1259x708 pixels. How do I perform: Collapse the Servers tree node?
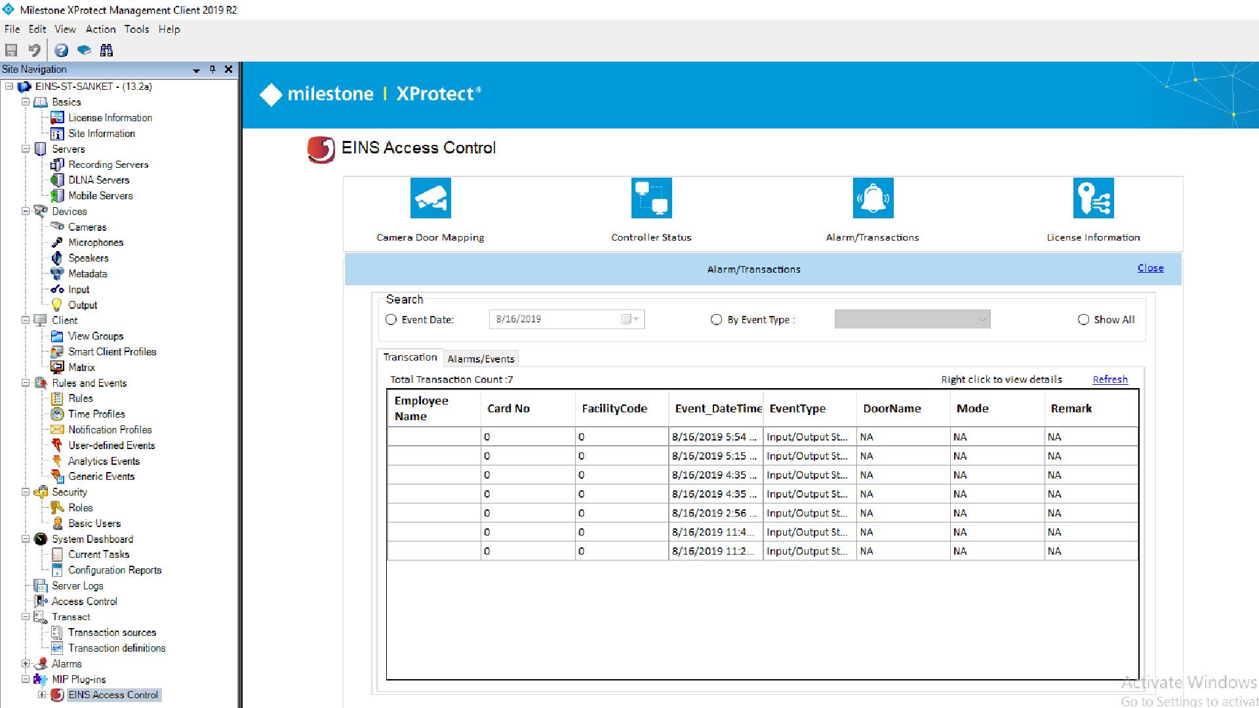click(x=26, y=149)
